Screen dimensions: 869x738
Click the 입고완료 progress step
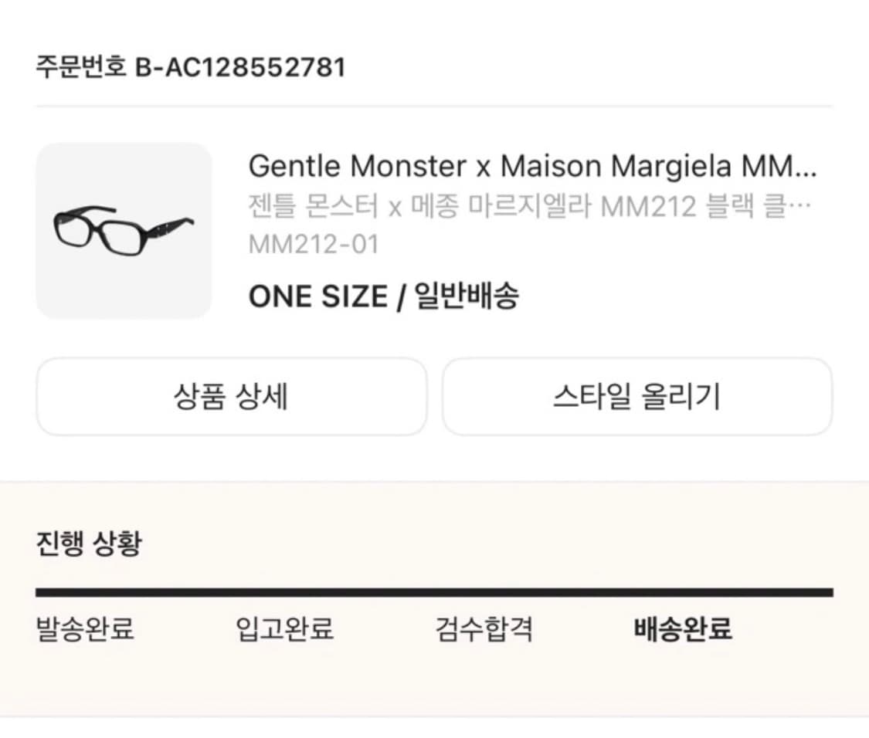pos(286,629)
